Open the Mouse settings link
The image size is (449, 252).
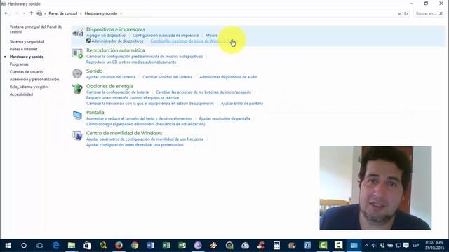point(212,36)
